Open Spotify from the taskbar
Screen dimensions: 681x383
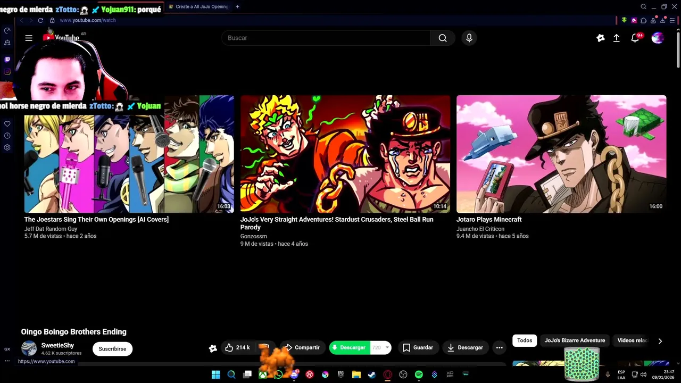[x=419, y=374]
